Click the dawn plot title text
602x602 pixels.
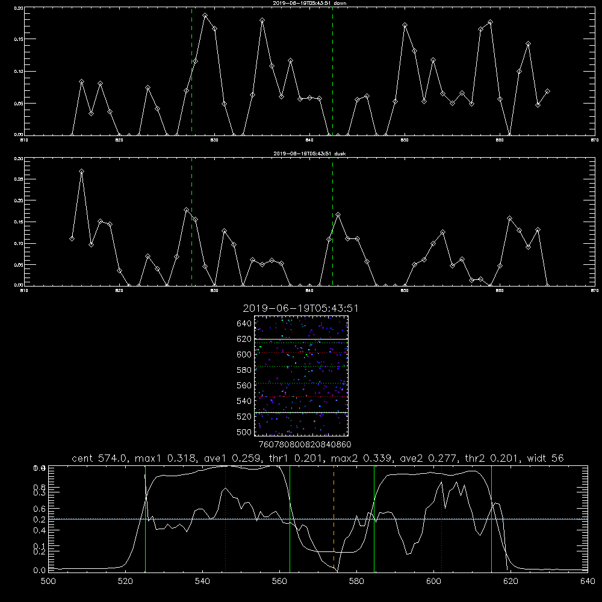click(x=309, y=3)
